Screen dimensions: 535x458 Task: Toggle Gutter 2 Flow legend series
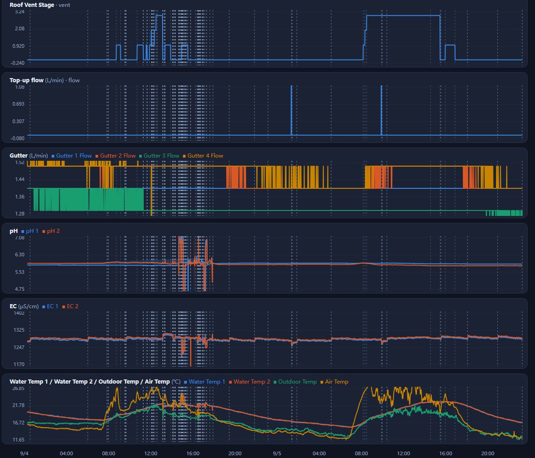click(x=115, y=156)
